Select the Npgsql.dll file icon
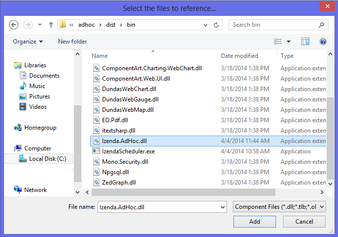 (x=96, y=172)
